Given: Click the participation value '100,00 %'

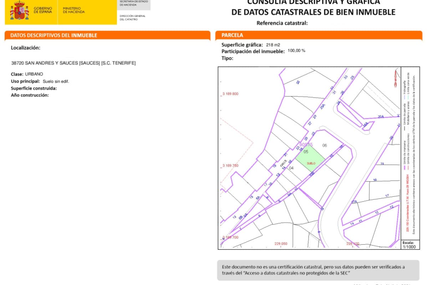Looking at the screenshot, I should click(296, 51).
